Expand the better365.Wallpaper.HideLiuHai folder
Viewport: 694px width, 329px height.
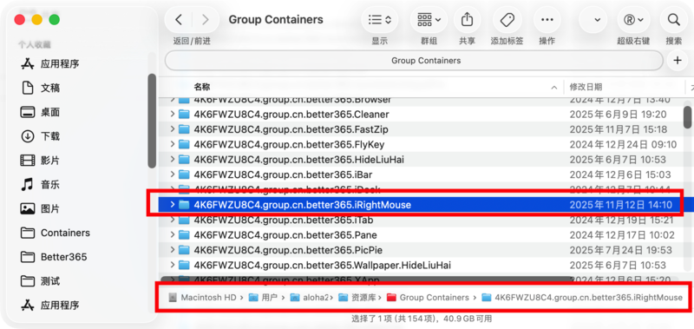173,265
